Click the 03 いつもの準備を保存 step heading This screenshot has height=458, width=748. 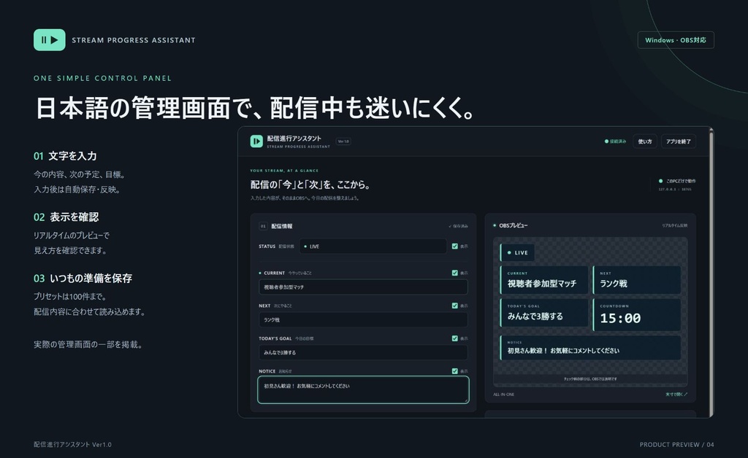pyautogui.click(x=83, y=279)
